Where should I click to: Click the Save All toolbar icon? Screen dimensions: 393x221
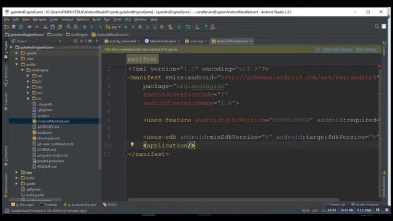point(14,27)
